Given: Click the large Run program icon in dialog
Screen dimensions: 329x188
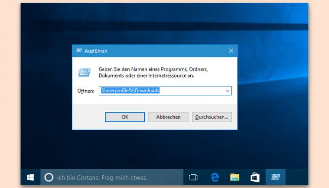Looking at the screenshot, I should (84, 72).
